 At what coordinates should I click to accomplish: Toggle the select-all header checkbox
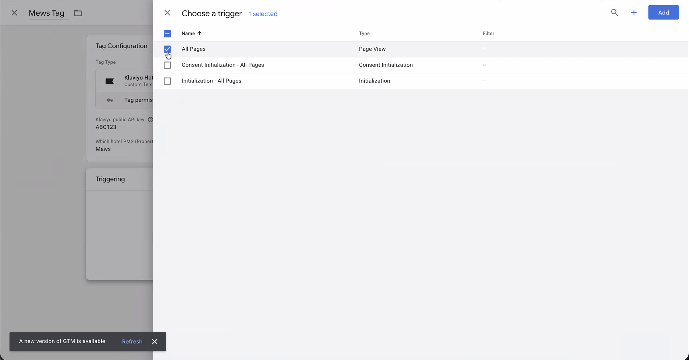click(x=167, y=34)
